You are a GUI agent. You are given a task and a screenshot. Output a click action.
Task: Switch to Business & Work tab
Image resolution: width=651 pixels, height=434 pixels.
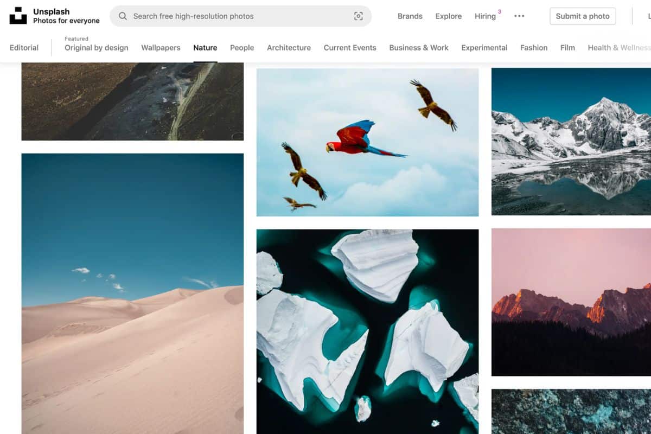[419, 48]
